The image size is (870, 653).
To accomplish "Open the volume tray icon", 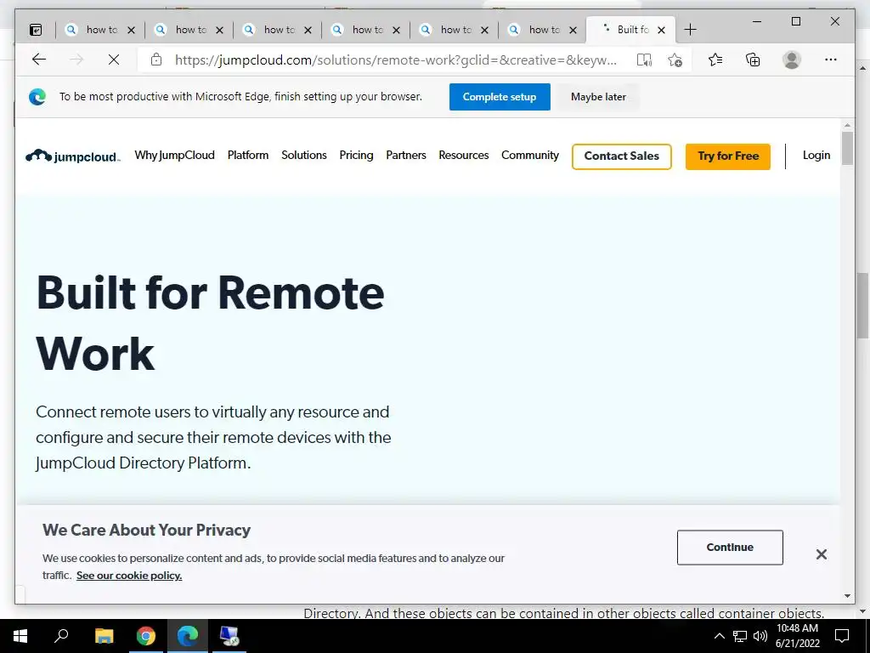I will (x=760, y=636).
